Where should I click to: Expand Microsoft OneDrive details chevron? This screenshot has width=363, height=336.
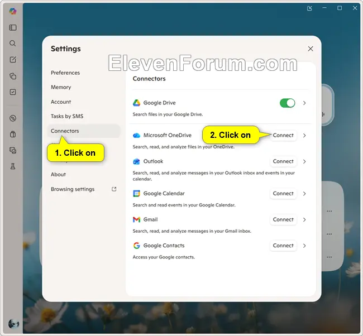point(304,136)
